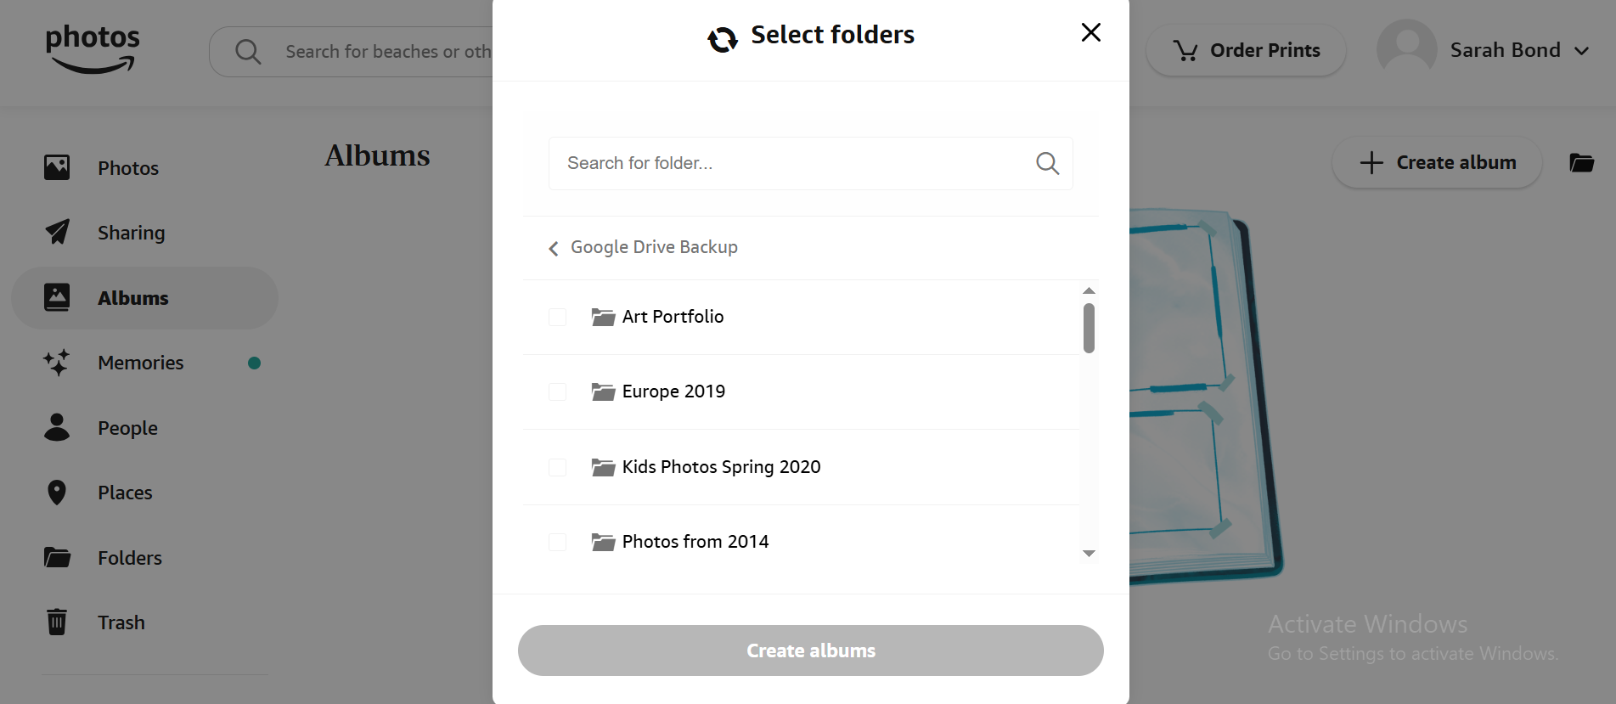Open the Folders sidebar item
This screenshot has width=1616, height=704.
(129, 558)
